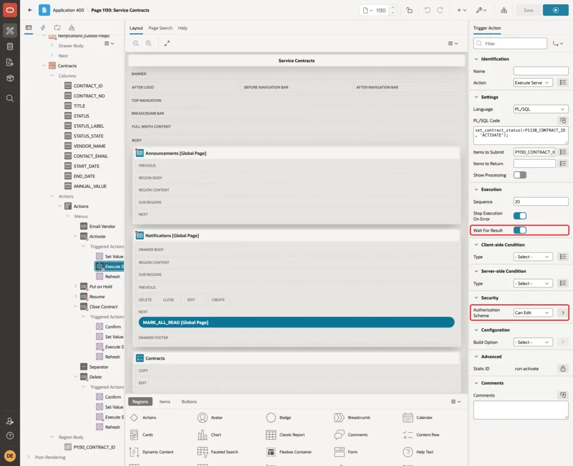Open the Language dropdown set to PL/SQL
Screen dimensions: 573x466
pos(541,109)
